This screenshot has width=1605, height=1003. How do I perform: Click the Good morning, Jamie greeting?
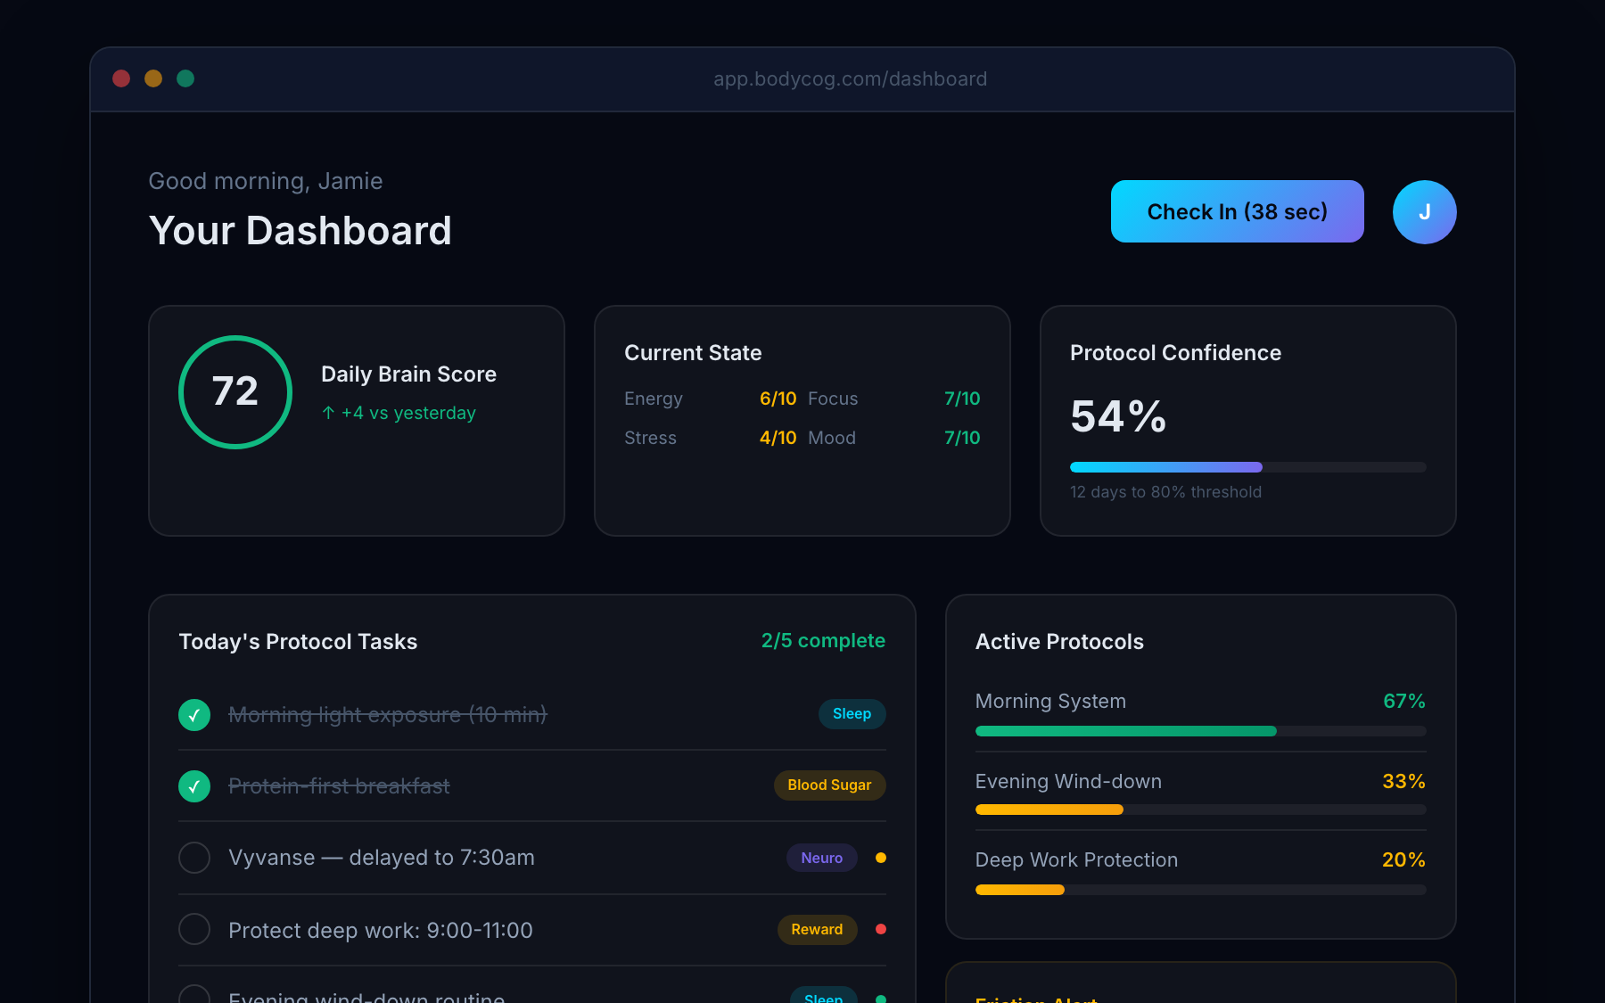pos(266,181)
